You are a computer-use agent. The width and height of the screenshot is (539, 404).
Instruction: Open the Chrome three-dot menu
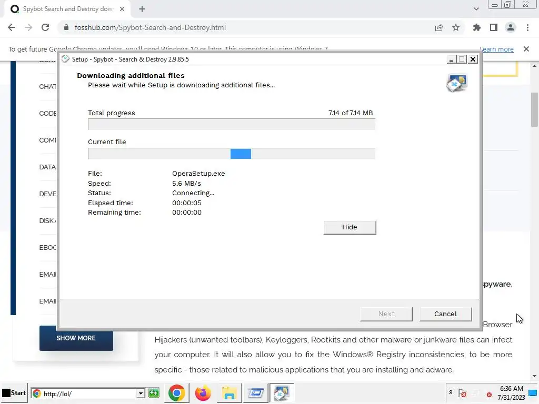coord(527,27)
